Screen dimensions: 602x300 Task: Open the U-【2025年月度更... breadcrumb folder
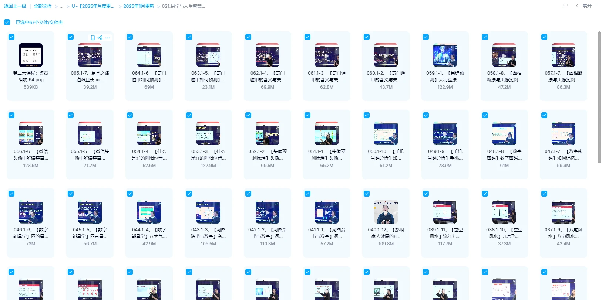click(93, 6)
